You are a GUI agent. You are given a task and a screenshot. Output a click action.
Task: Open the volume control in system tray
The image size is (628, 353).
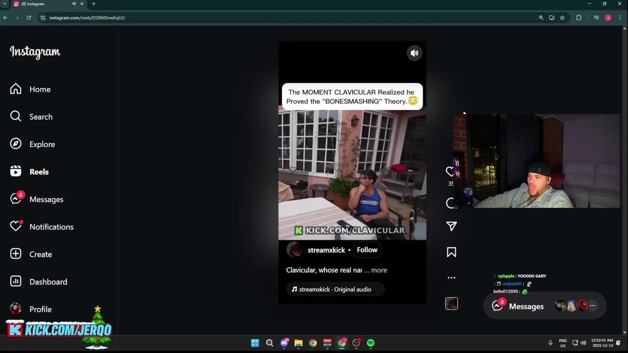583,343
